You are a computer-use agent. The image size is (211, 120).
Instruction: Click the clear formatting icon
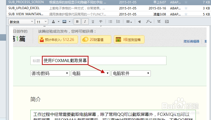[140, 22]
